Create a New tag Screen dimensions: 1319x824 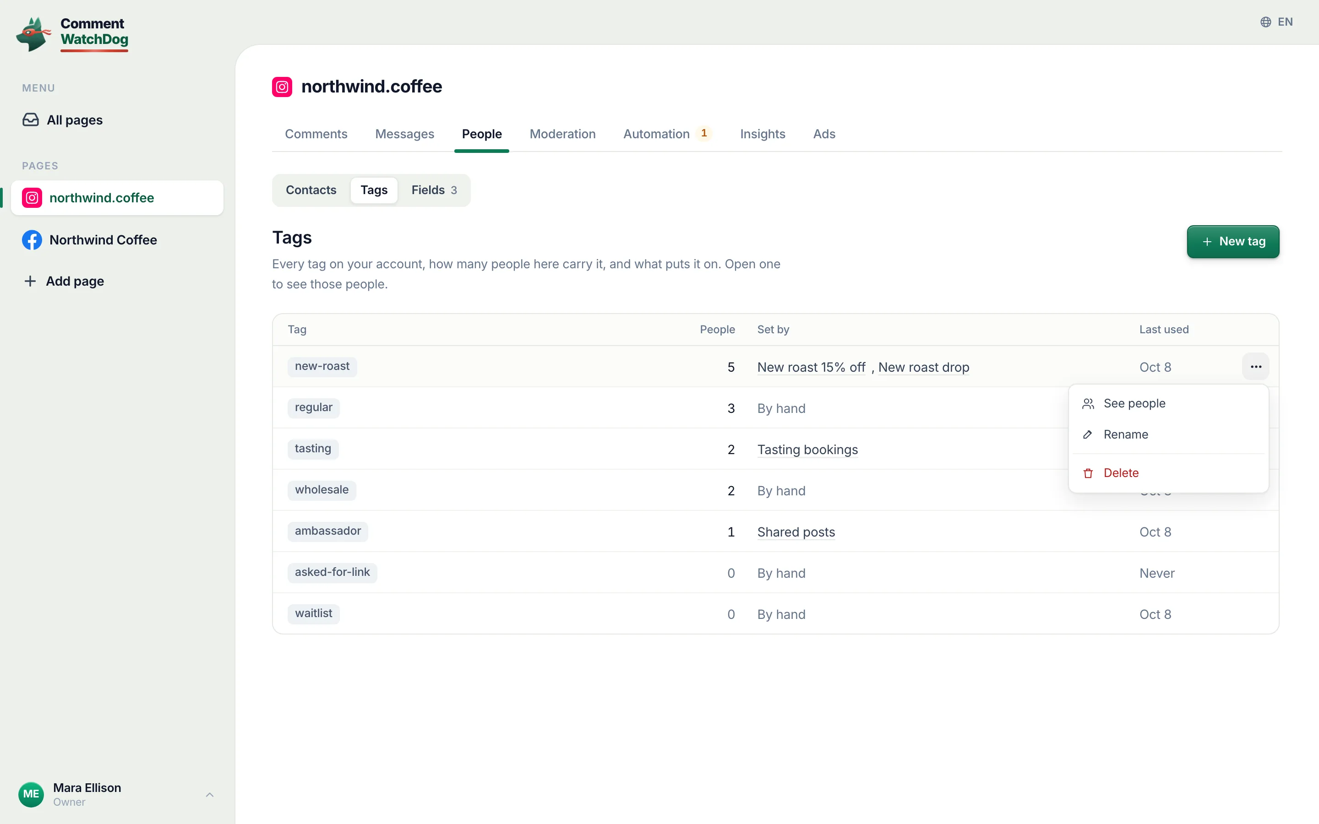coord(1233,241)
